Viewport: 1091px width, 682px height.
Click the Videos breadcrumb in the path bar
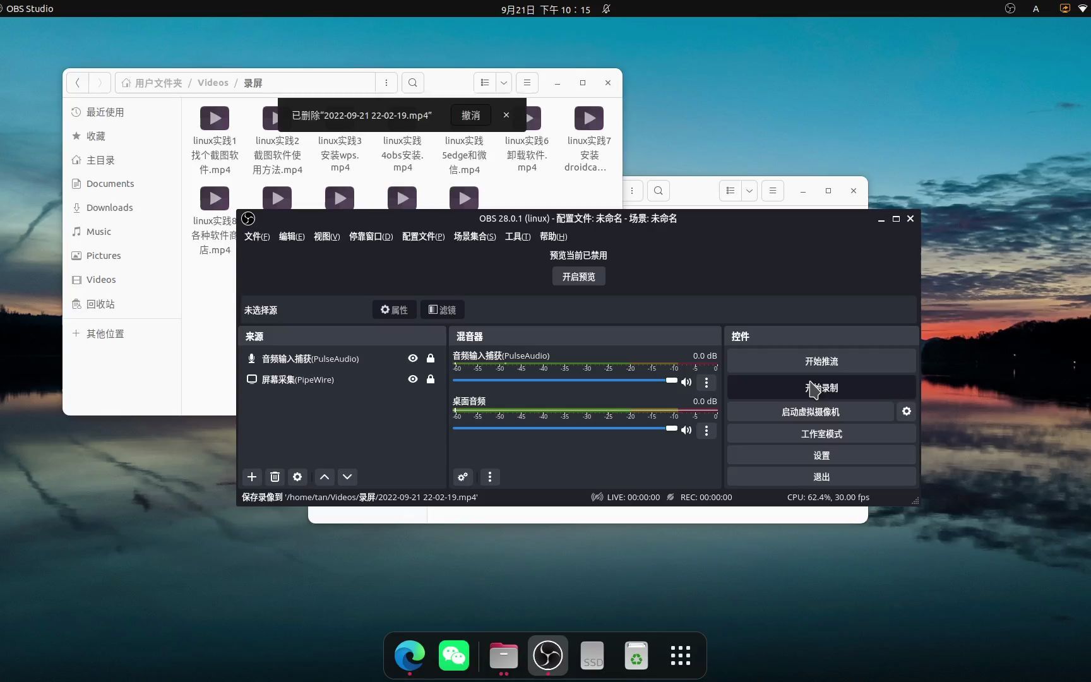tap(213, 83)
